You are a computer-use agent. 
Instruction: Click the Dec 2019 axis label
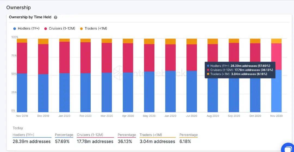tap(43, 116)
